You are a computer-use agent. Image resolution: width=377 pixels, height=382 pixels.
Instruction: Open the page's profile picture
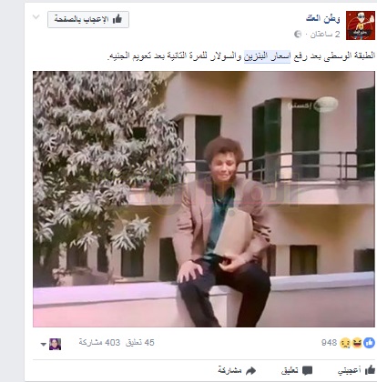pyautogui.click(x=361, y=25)
